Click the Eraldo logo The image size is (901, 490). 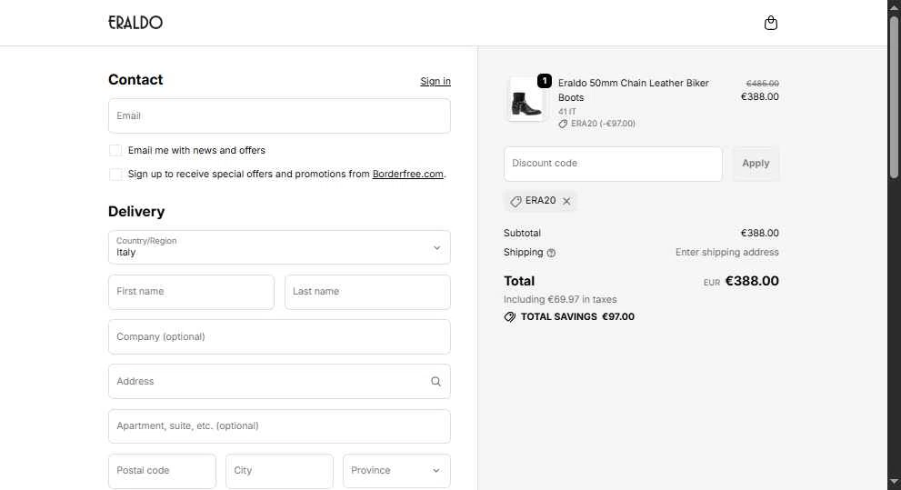pyautogui.click(x=135, y=23)
